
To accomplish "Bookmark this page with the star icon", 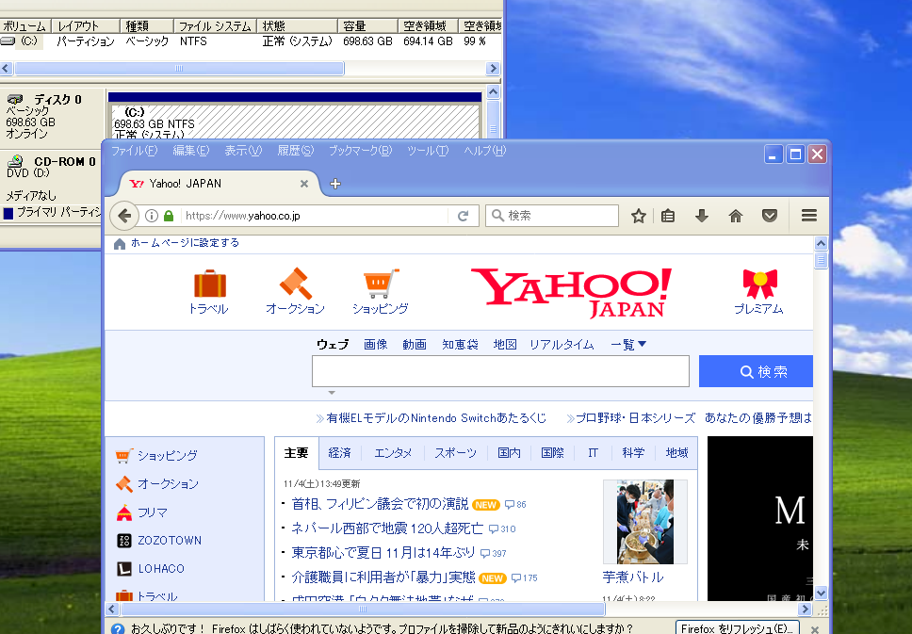I will pyautogui.click(x=639, y=216).
